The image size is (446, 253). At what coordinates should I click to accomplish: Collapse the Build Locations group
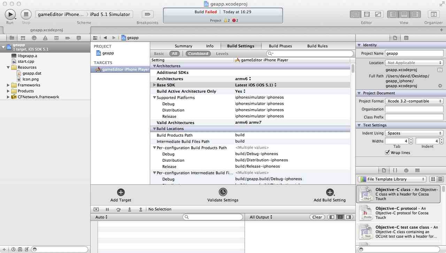154,129
